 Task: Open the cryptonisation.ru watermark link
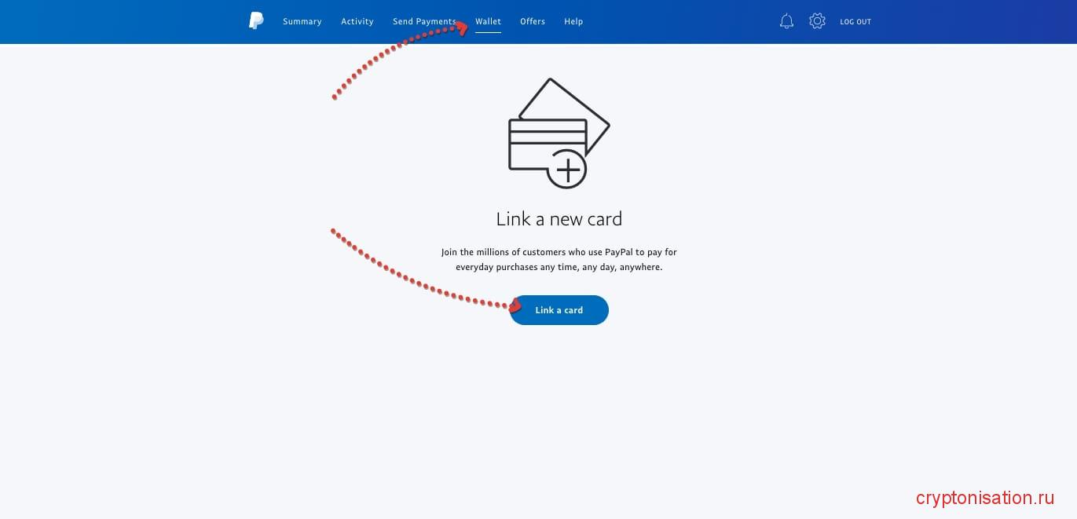point(984,497)
